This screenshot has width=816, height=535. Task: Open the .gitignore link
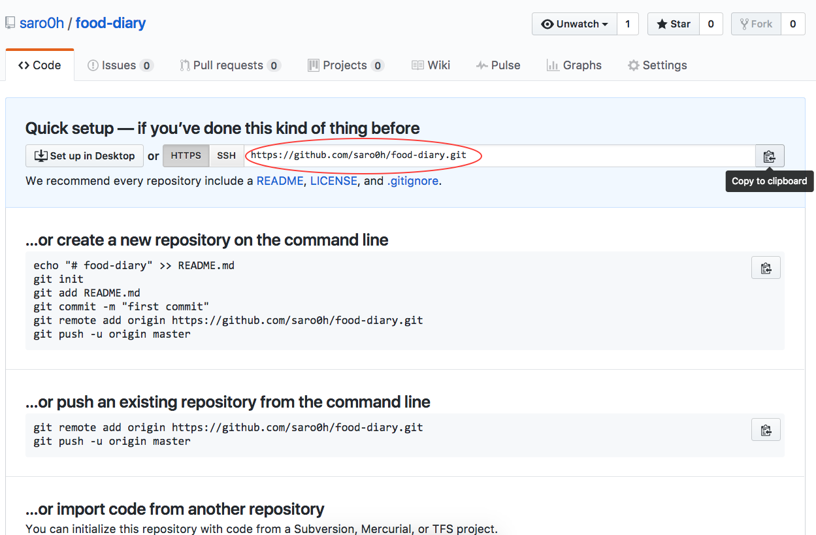pos(413,181)
